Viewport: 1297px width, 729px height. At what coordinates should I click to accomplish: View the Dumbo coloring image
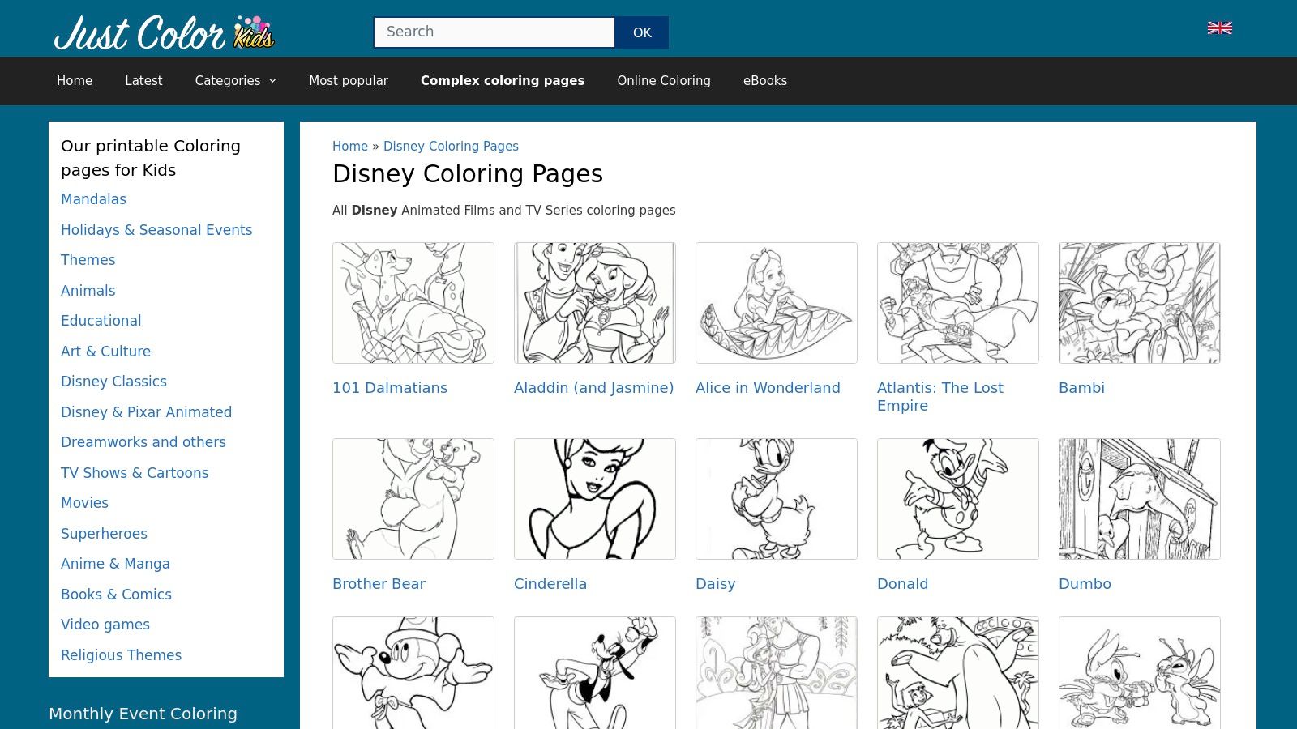1139,498
